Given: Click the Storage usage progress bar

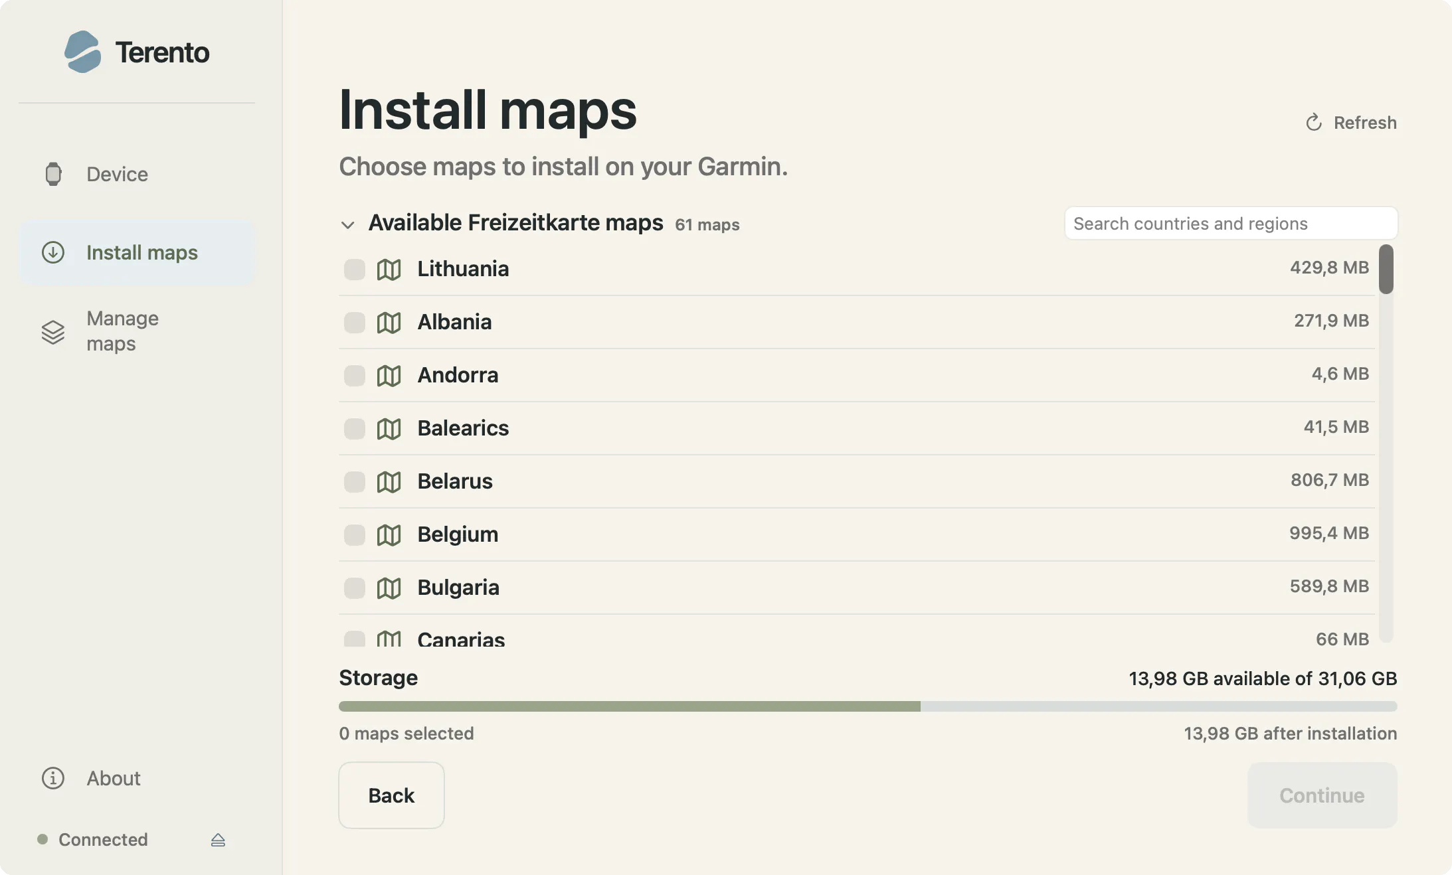Looking at the screenshot, I should pyautogui.click(x=868, y=706).
